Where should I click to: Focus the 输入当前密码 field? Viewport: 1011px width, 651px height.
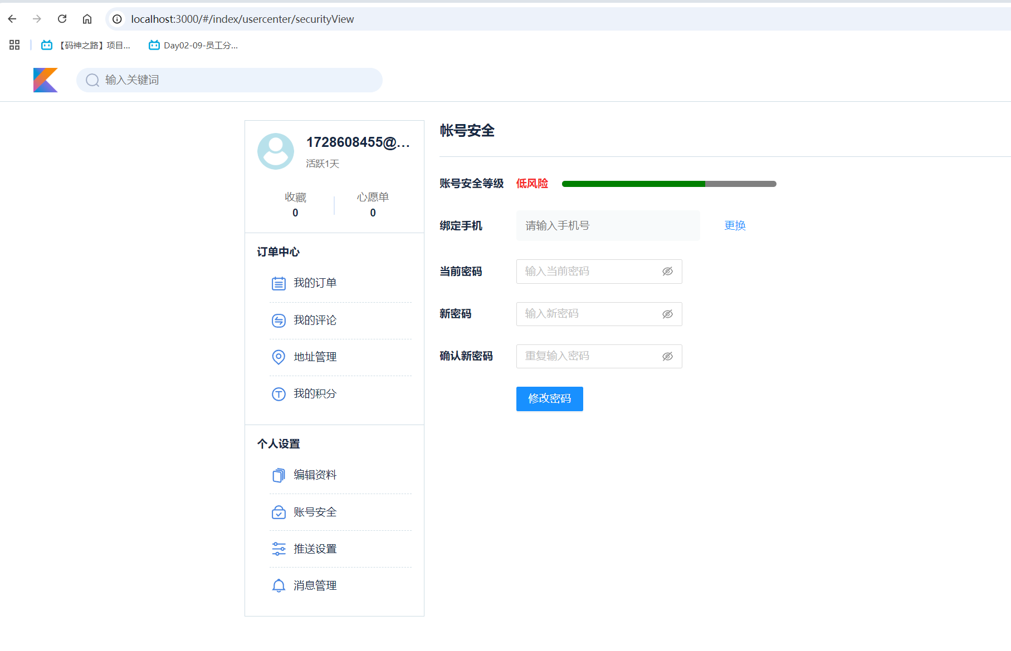[x=599, y=272]
